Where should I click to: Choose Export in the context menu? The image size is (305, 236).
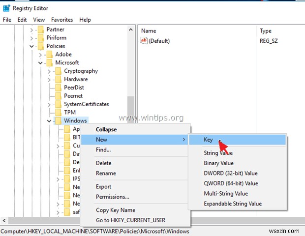pyautogui.click(x=135, y=187)
